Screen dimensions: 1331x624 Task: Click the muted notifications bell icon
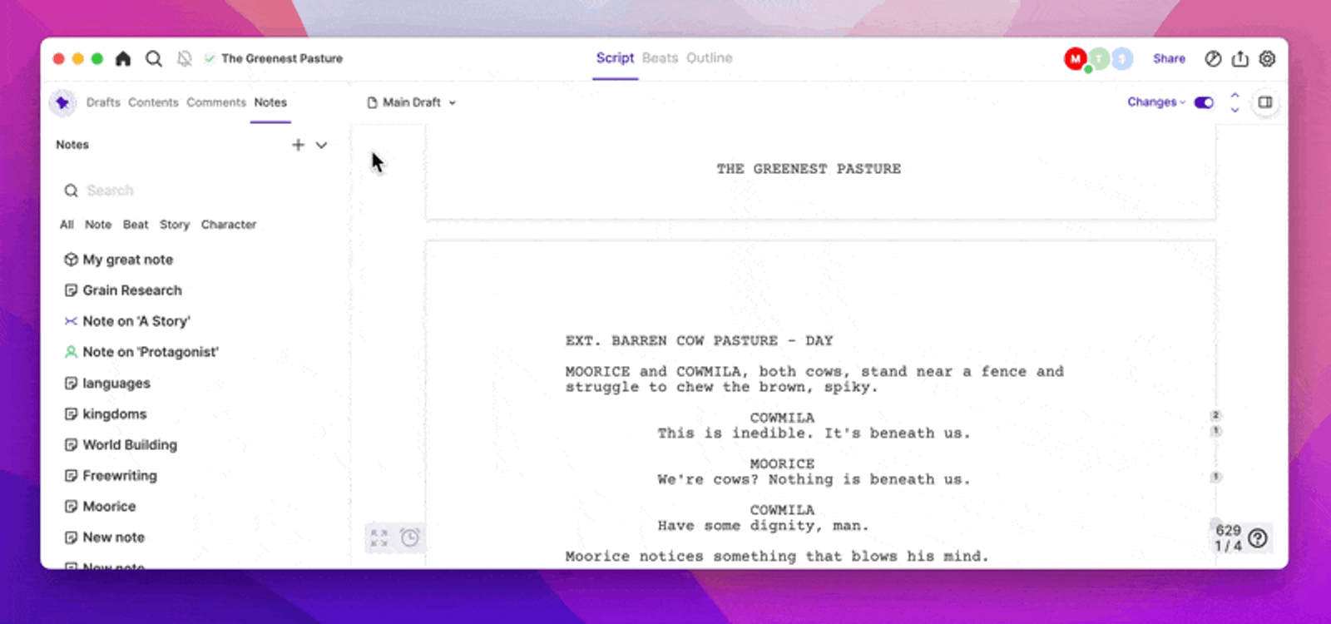tap(185, 58)
